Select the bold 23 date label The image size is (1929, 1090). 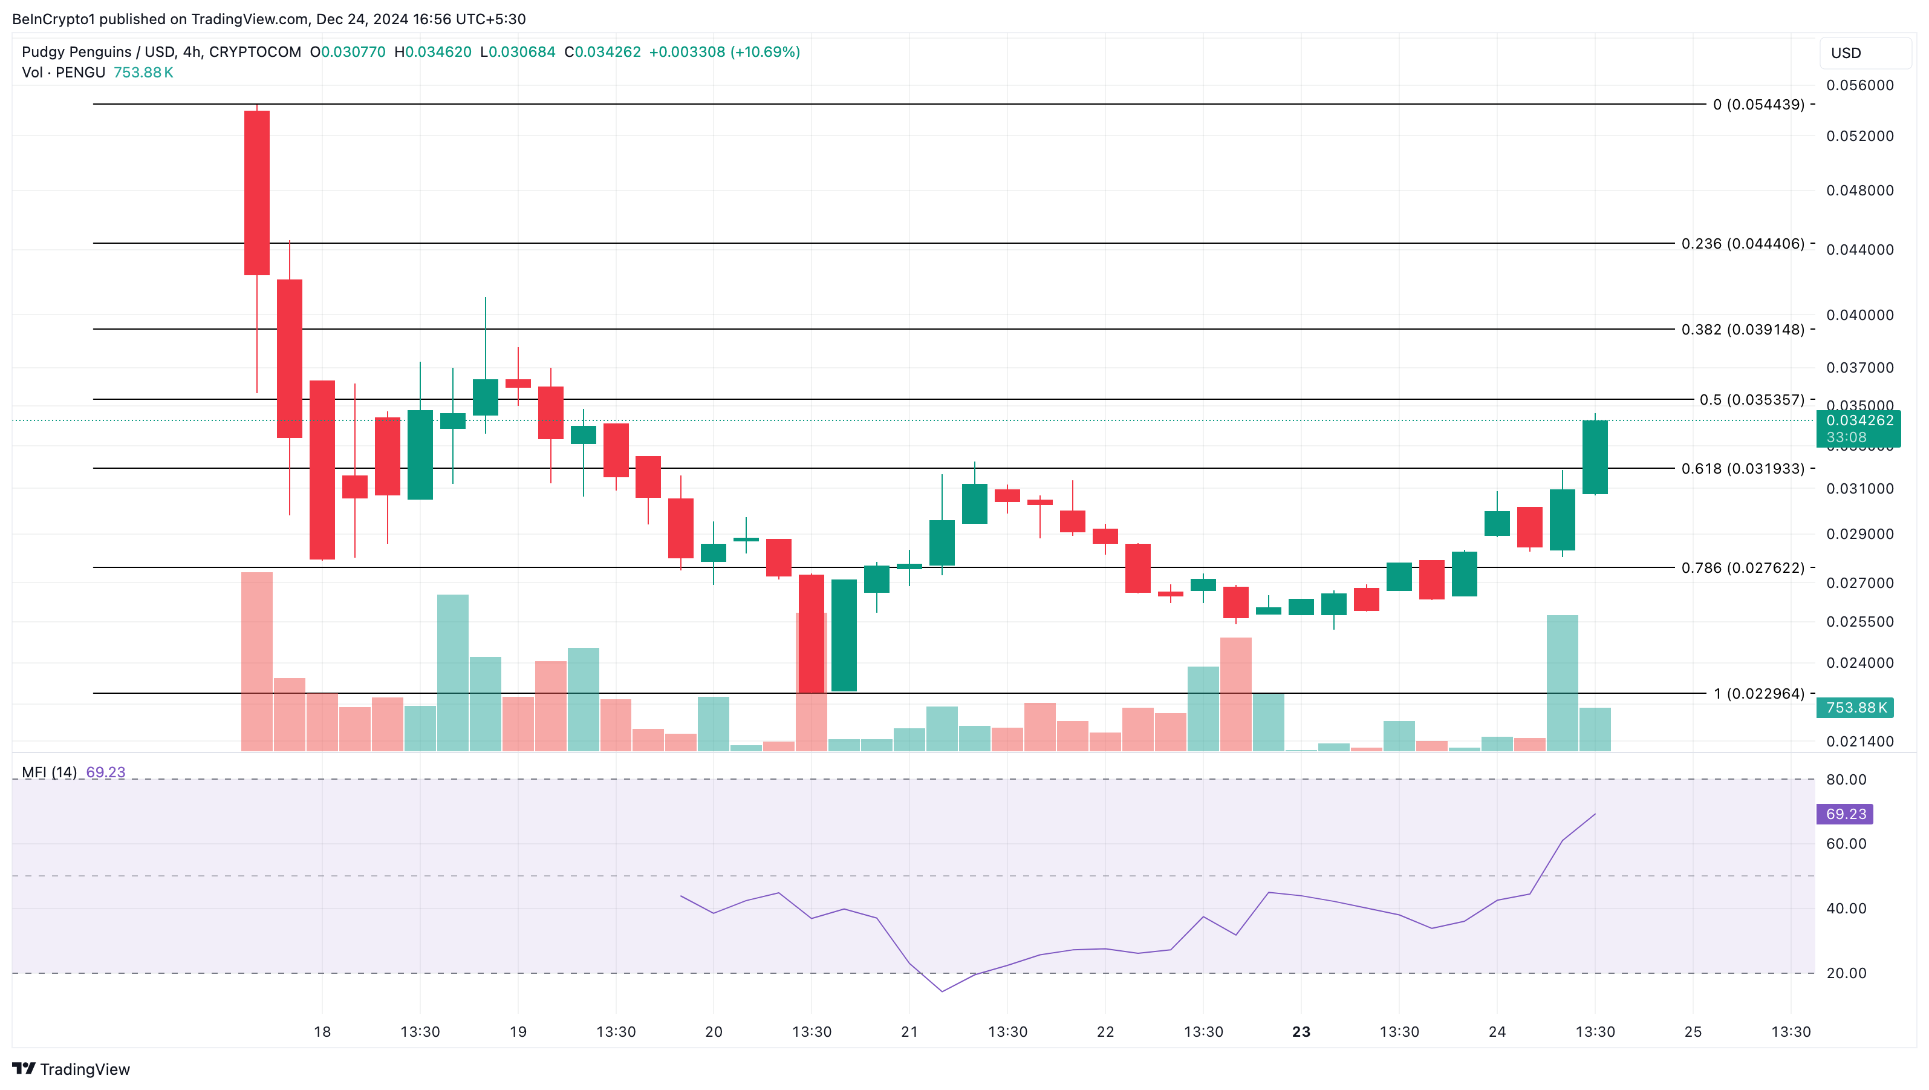1301,1031
